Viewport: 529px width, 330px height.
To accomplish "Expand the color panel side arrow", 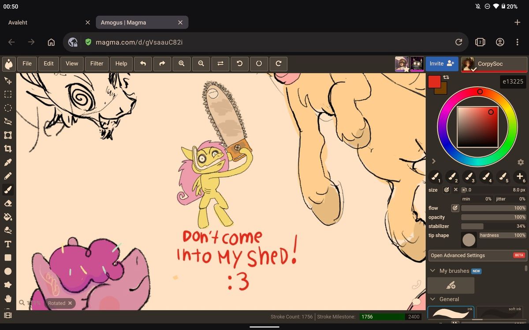I will coord(434,161).
